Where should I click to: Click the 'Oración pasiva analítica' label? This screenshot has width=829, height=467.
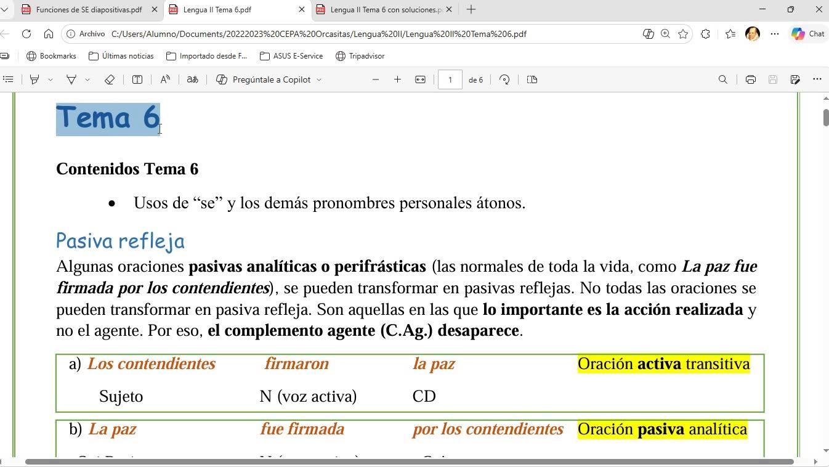point(663,429)
